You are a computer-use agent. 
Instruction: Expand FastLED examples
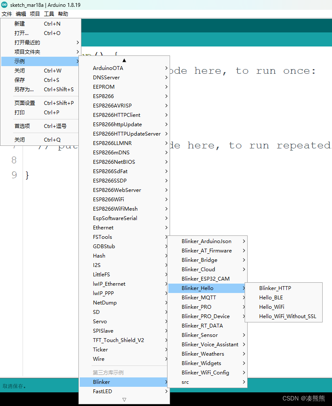124,391
